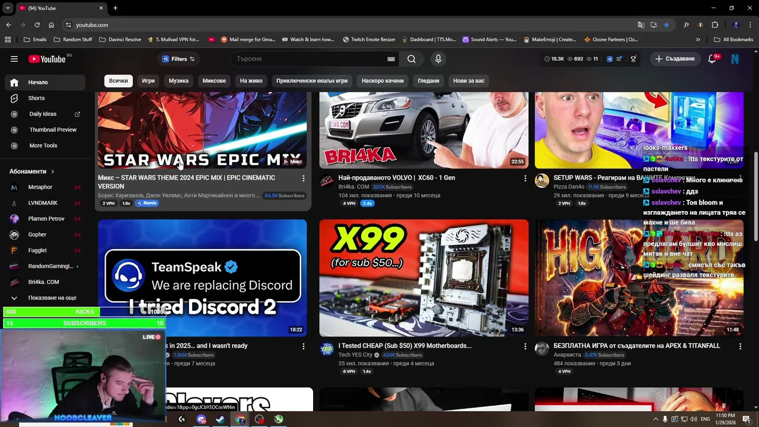Go to the YouTube logo home link
This screenshot has width=759, height=427.
pyautogui.click(x=47, y=59)
